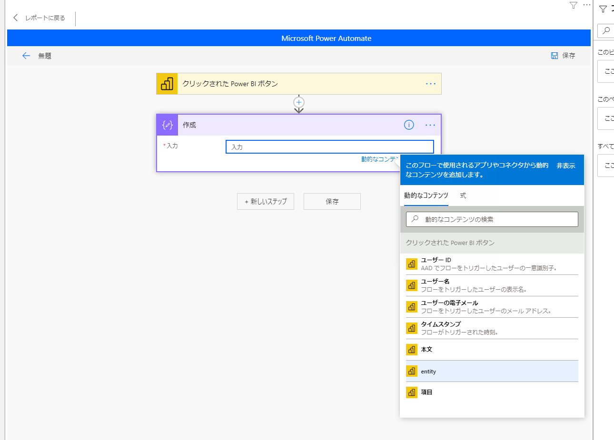Click the filter icon at the top right
The image size is (614, 440).
click(573, 5)
